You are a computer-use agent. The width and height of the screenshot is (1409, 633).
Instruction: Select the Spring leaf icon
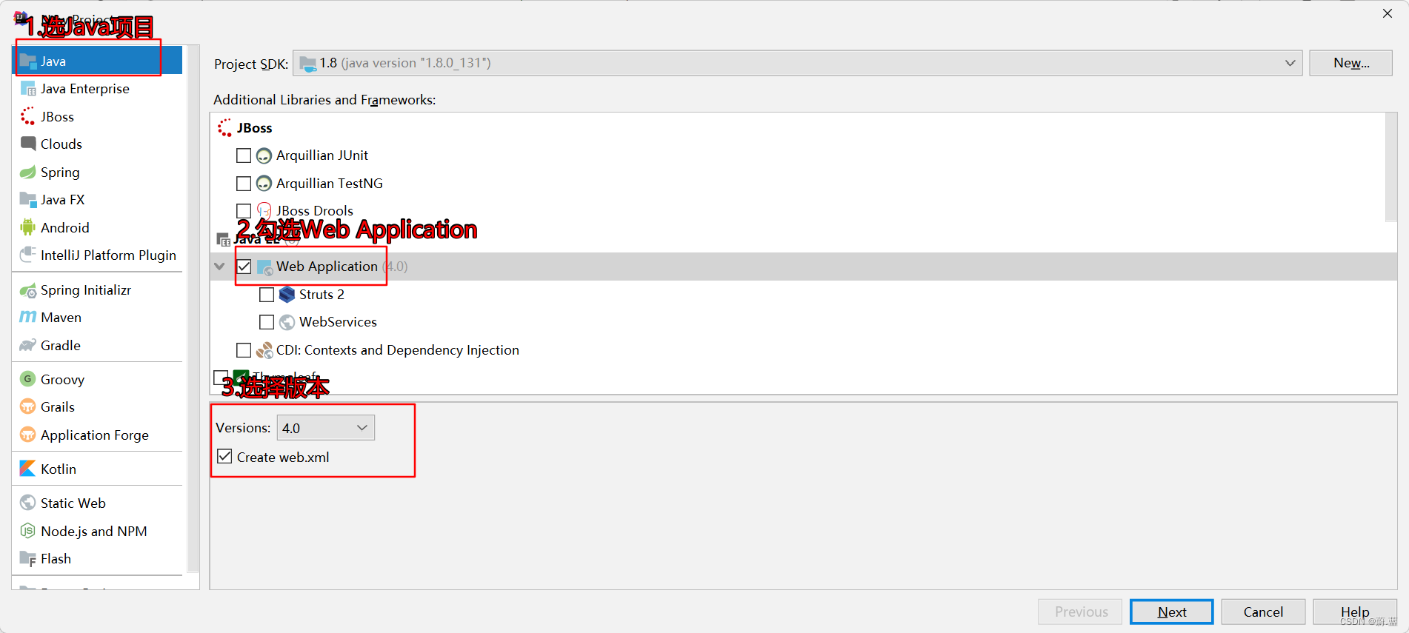[28, 172]
